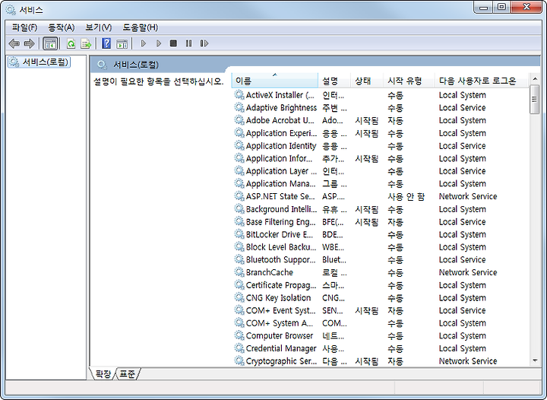Click Network Service logon for BranchCache
Viewport: 547px width, 400px height.
tap(468, 272)
